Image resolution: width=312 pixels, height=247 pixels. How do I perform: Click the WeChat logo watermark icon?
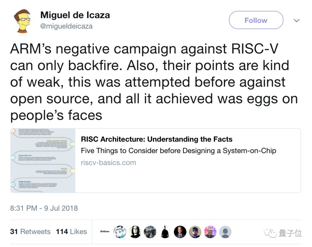coord(271,233)
